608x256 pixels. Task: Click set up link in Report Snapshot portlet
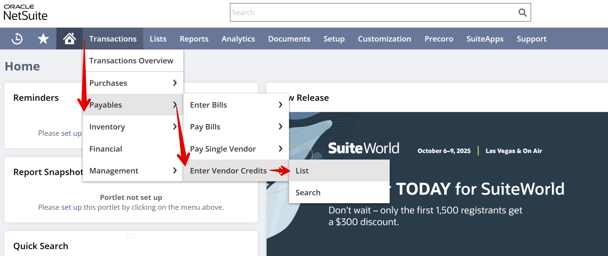pyautogui.click(x=72, y=207)
